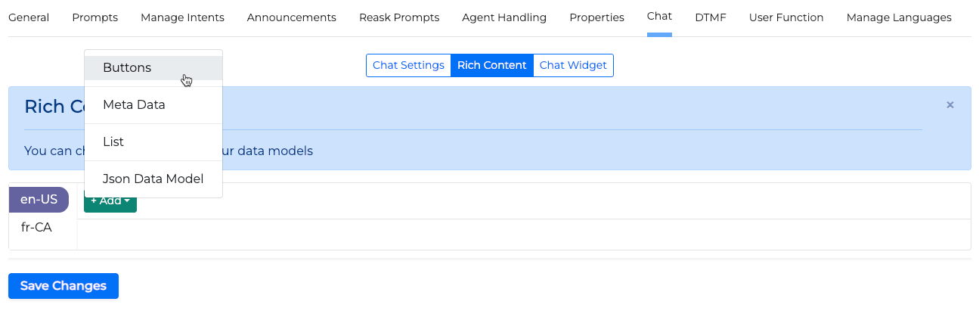Show the Chat Widget section
979x314 pixels.
tap(573, 66)
